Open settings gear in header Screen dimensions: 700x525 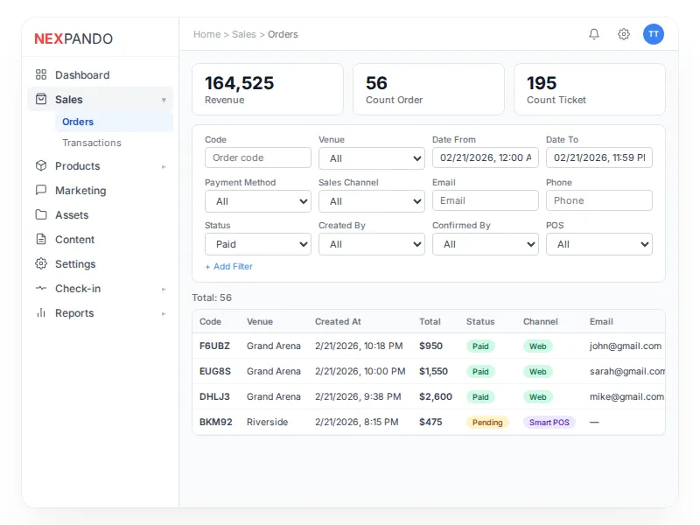pos(624,34)
